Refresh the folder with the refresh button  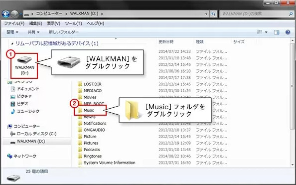tap(213, 14)
